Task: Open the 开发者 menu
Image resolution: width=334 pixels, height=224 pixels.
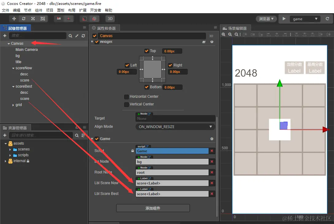Action: pyautogui.click(x=95, y=10)
